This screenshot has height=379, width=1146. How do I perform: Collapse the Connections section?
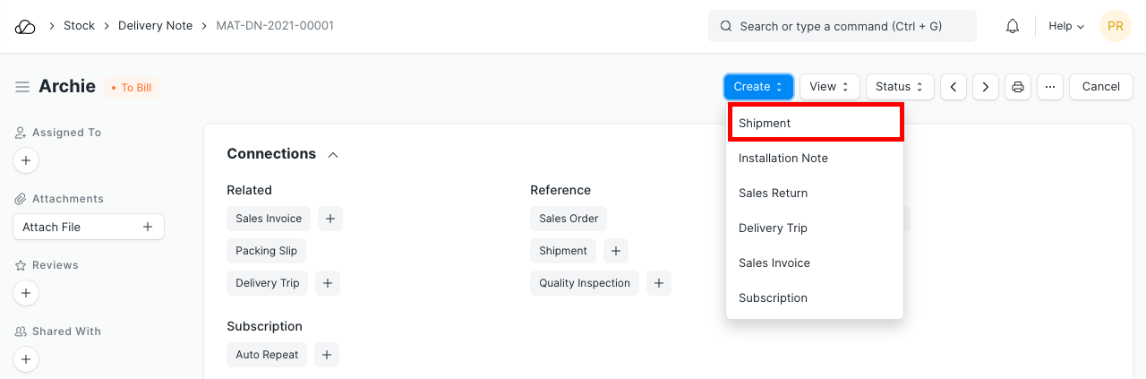(x=333, y=155)
